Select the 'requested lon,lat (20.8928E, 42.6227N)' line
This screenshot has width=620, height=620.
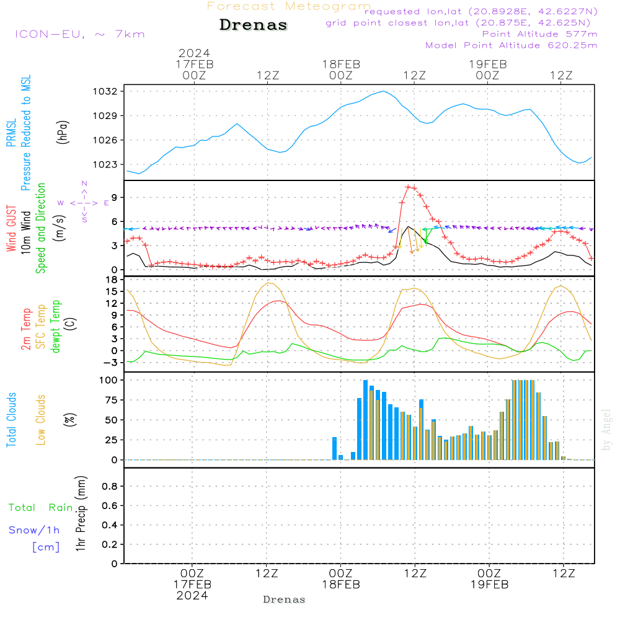[x=481, y=12]
